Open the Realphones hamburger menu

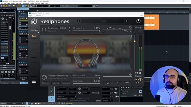(x=34, y=81)
